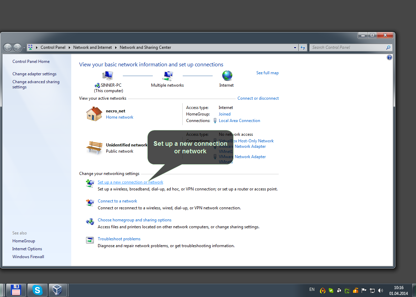Click the EN language indicator
This screenshot has height=297, width=416.
click(312, 289)
